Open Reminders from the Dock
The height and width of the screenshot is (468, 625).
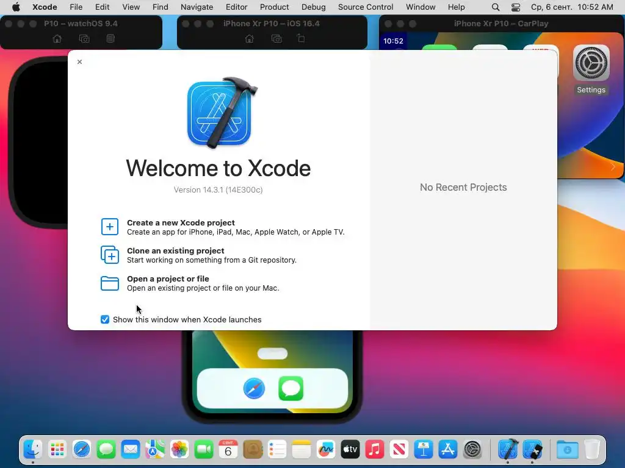coord(277,450)
